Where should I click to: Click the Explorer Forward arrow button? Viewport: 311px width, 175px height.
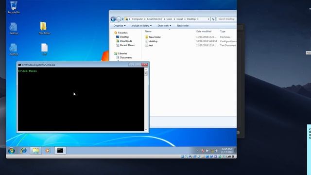click(119, 19)
